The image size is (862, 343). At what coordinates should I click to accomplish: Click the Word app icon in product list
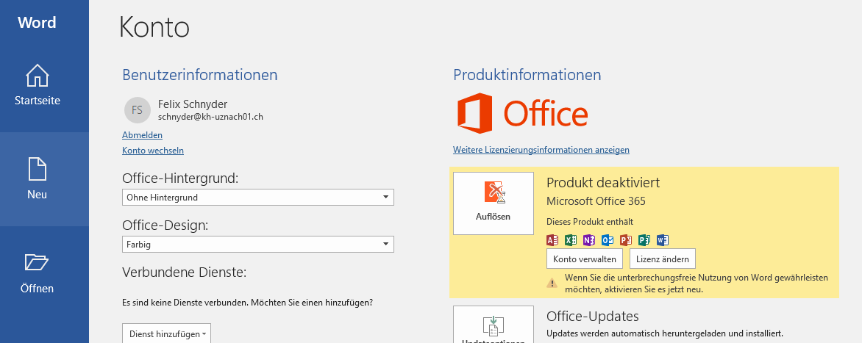(x=663, y=240)
